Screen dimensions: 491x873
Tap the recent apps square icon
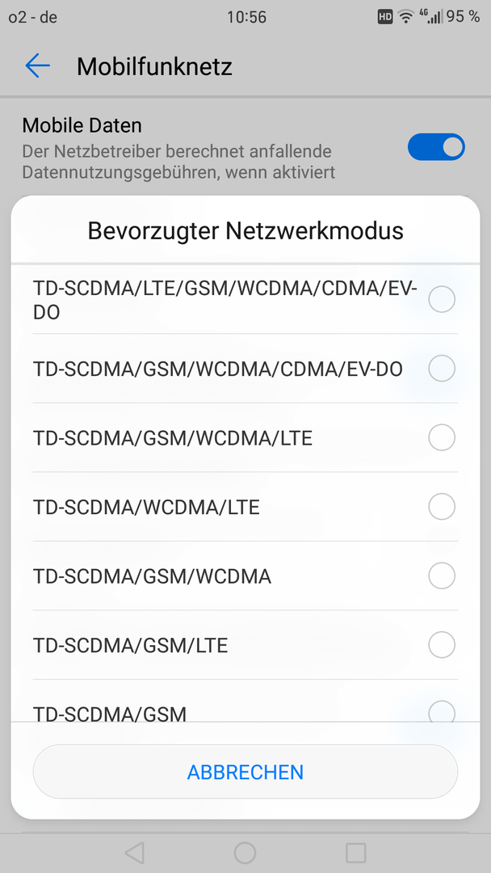355,853
